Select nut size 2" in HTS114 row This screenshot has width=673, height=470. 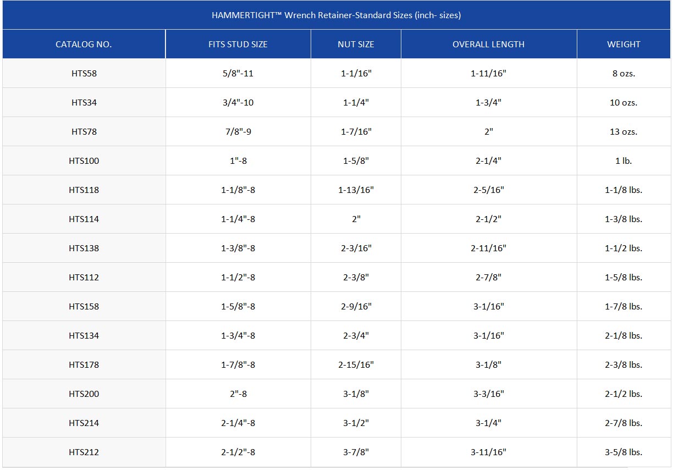click(x=356, y=219)
